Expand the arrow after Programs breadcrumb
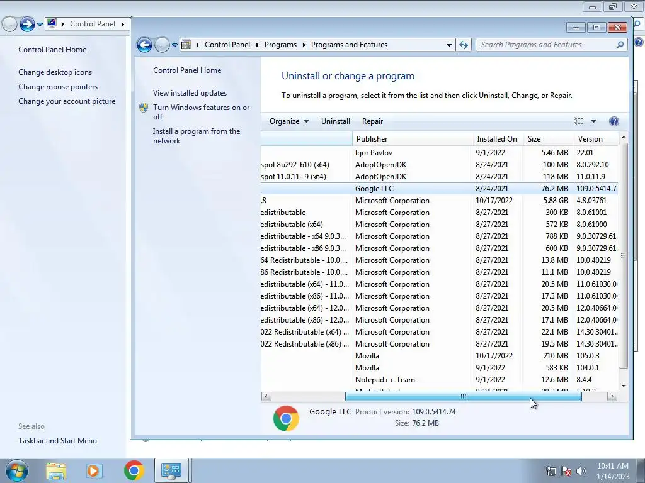The width and height of the screenshot is (645, 483). 304,45
